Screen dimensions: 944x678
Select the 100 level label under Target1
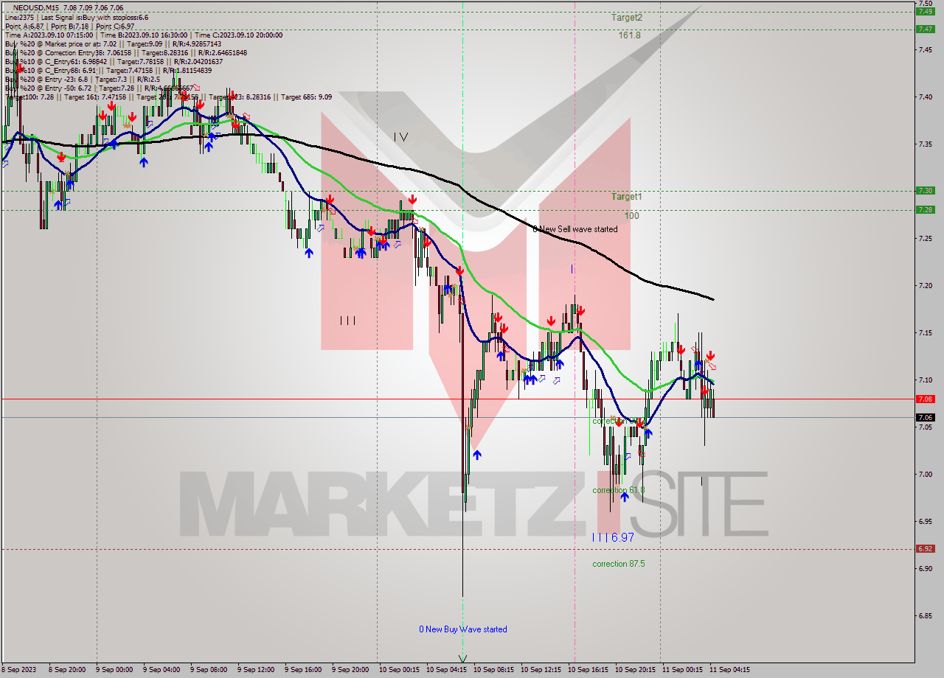(x=632, y=216)
